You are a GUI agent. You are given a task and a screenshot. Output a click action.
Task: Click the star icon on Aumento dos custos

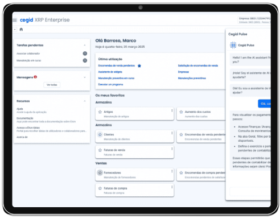(181, 112)
